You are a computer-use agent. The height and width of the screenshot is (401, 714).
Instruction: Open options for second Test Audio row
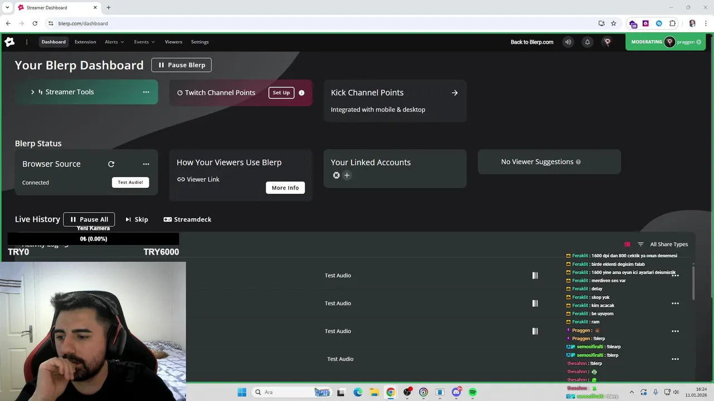pyautogui.click(x=675, y=303)
